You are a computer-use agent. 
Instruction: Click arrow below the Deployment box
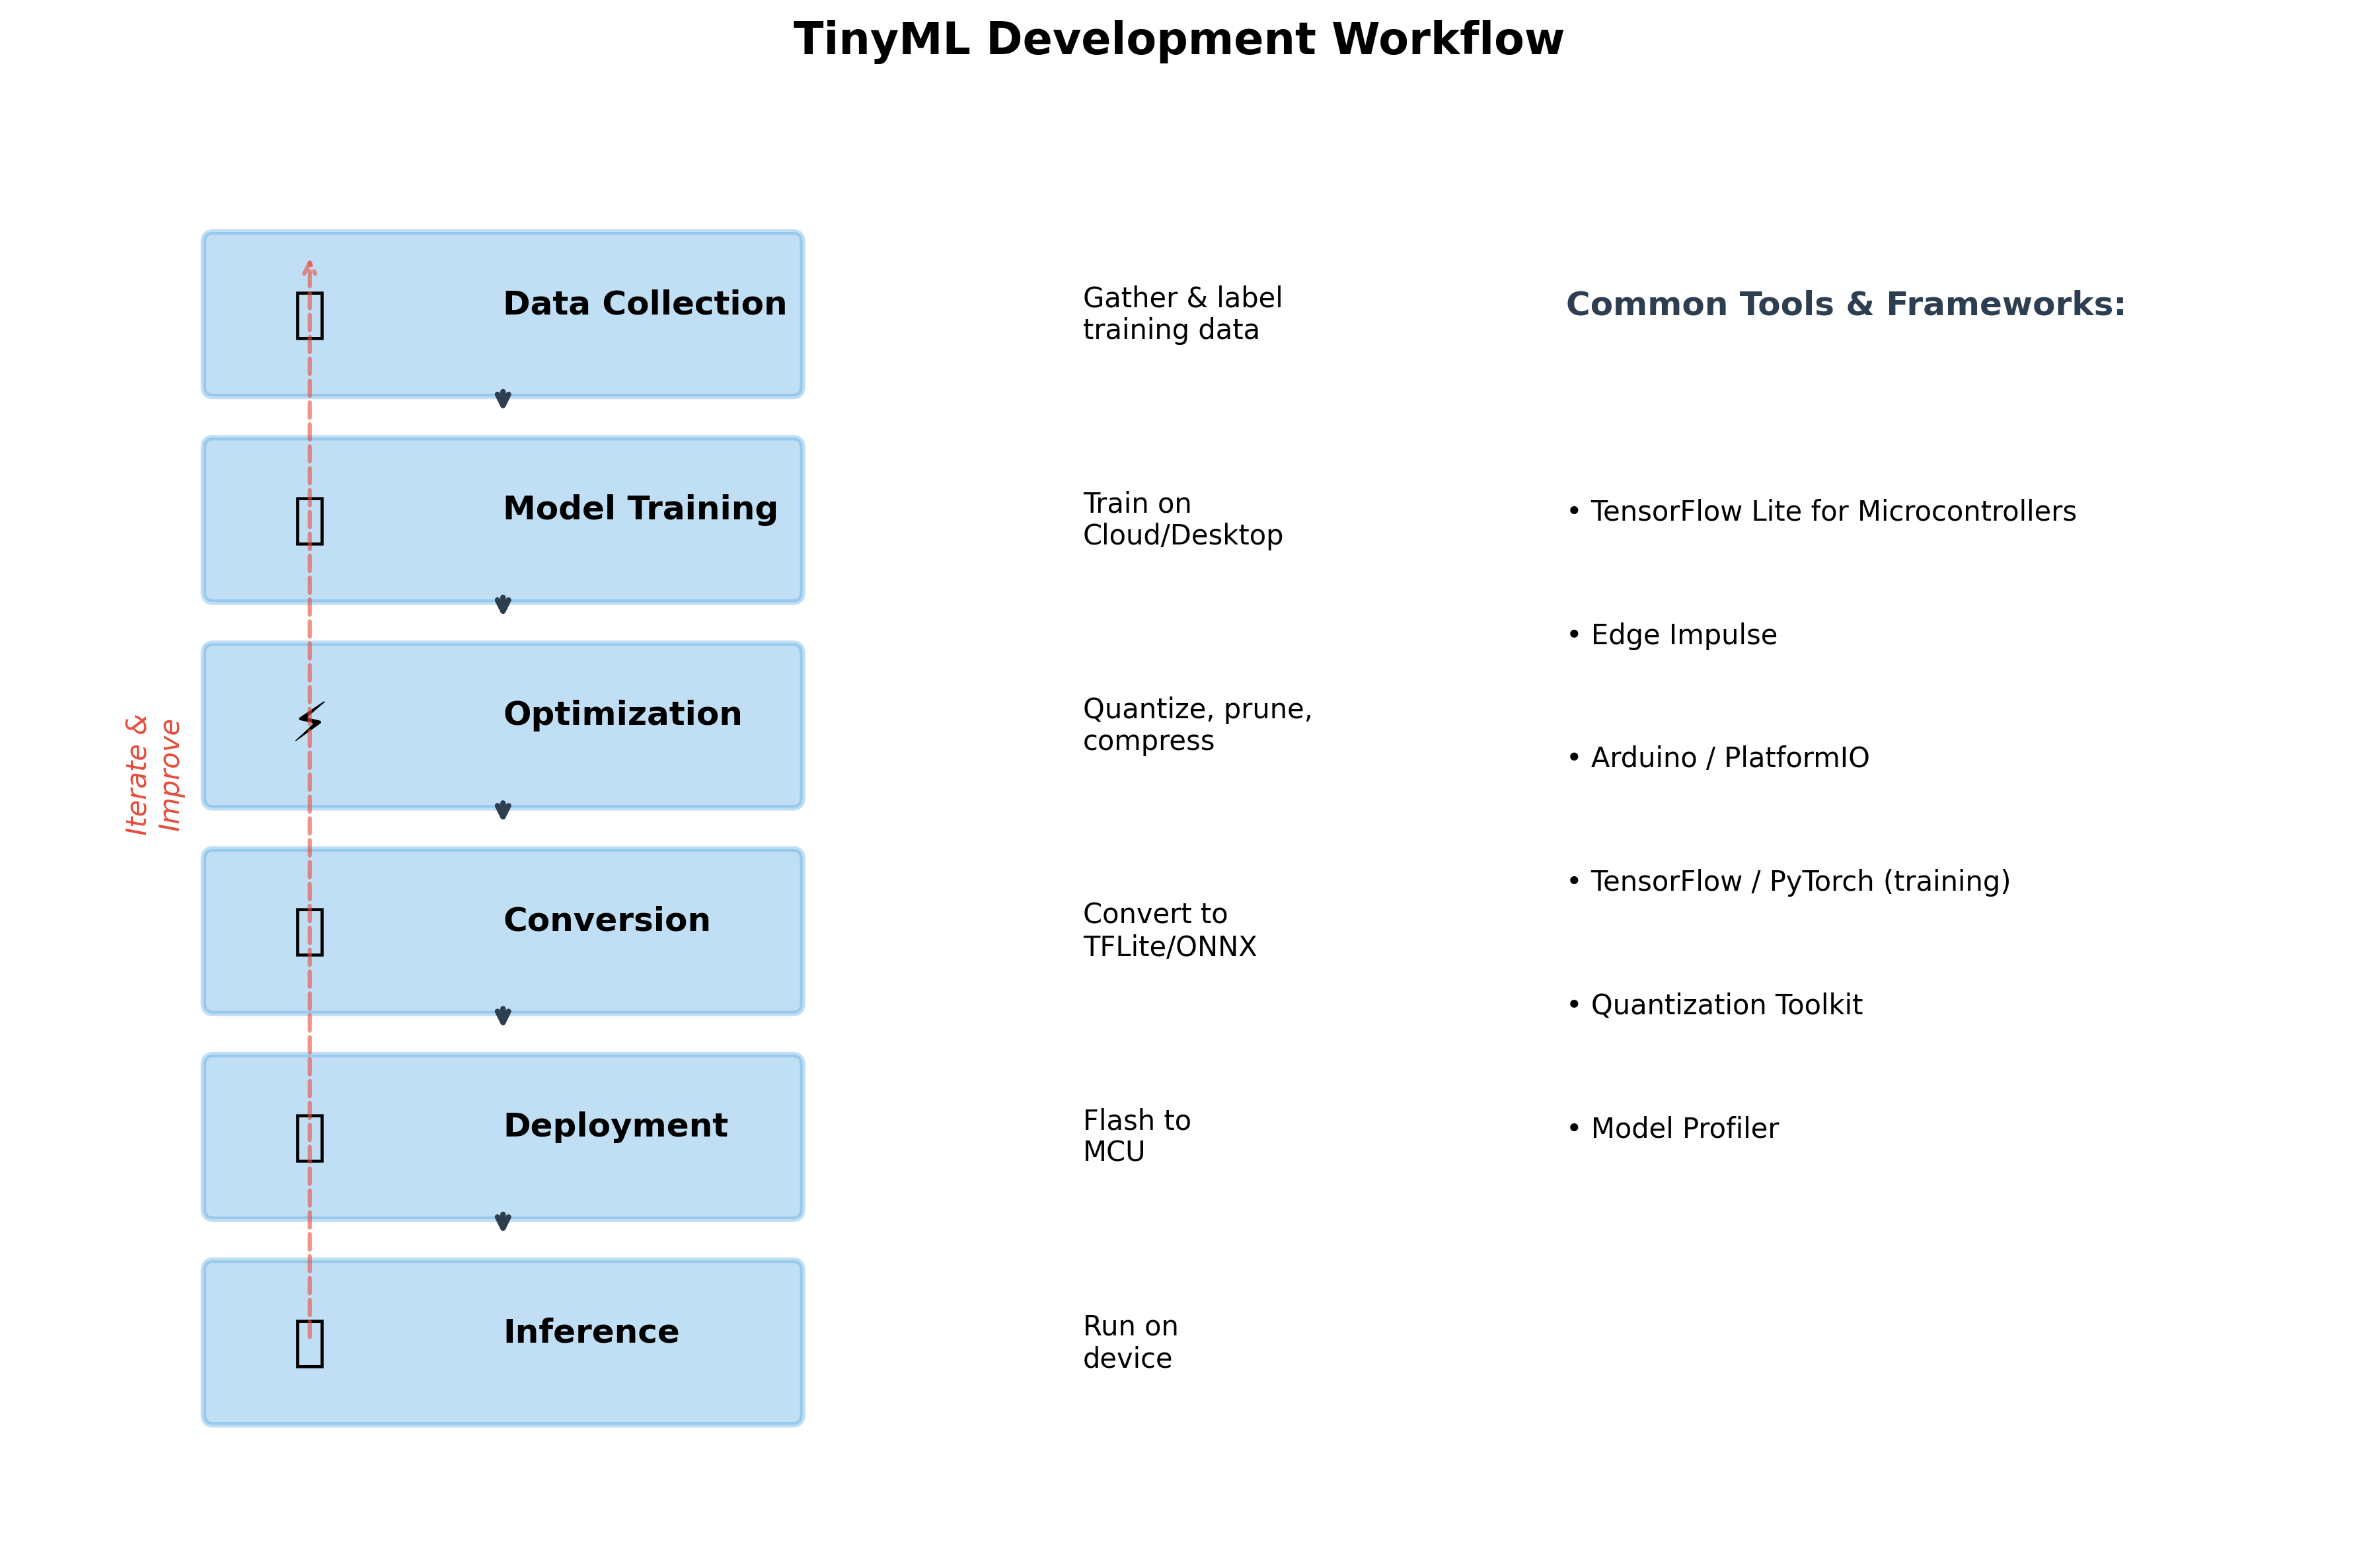point(503,1221)
